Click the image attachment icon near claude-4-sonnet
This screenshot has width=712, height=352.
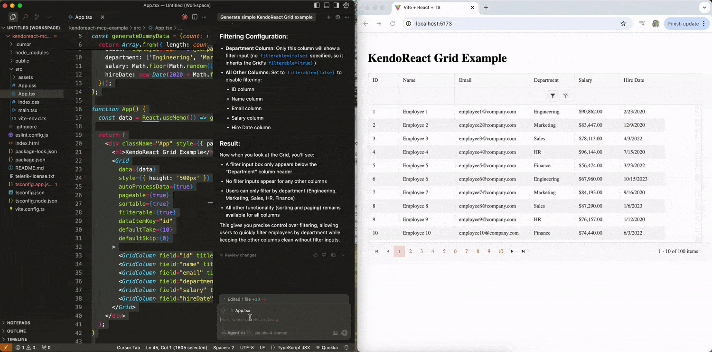(x=335, y=333)
